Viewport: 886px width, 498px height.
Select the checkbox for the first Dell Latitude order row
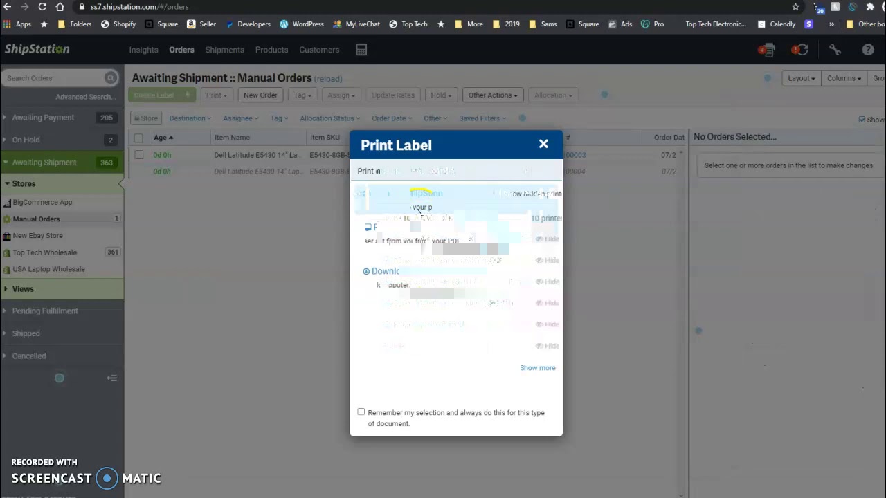(x=138, y=155)
